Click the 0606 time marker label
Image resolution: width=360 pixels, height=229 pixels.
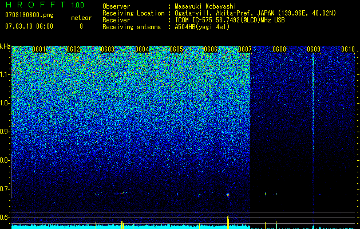click(211, 49)
